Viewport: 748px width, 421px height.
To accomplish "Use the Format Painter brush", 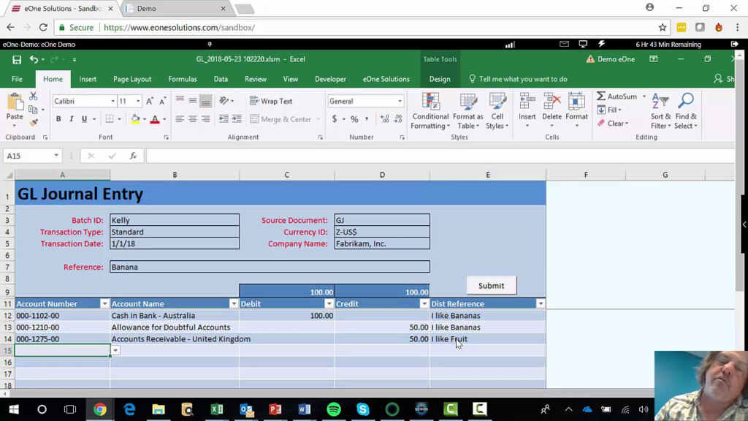I will tap(34, 123).
